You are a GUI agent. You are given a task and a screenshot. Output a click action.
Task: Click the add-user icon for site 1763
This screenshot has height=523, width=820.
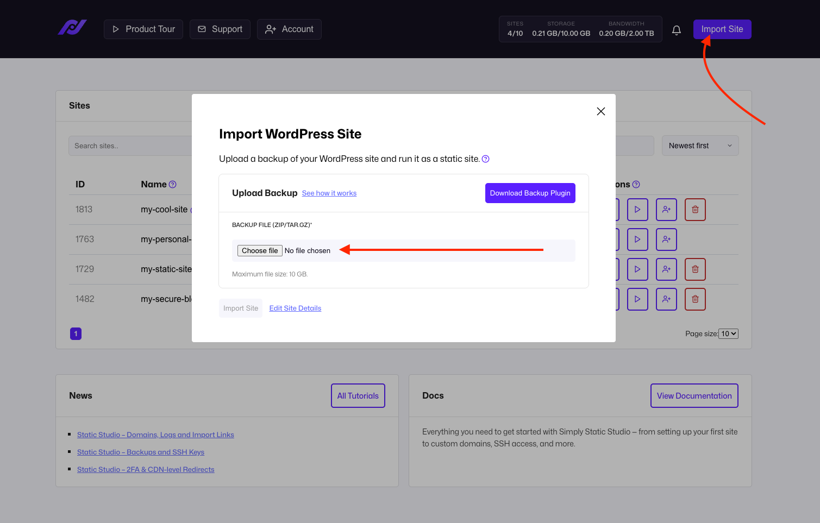666,240
